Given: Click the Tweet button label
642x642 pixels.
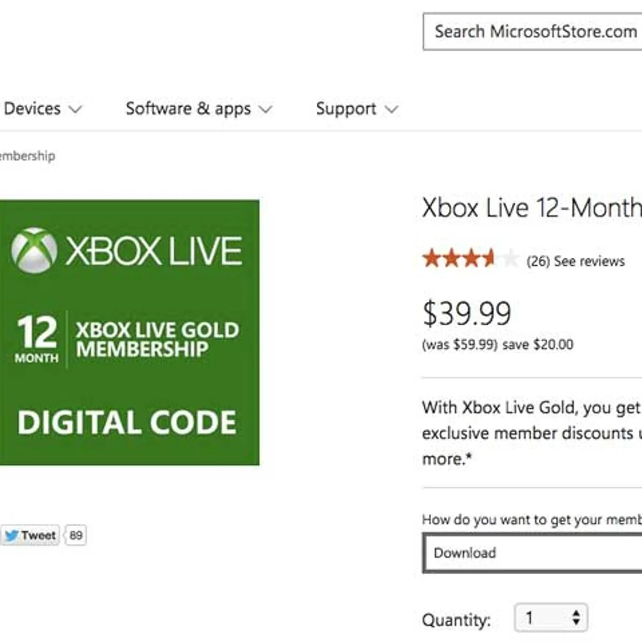Looking at the screenshot, I should [x=38, y=535].
